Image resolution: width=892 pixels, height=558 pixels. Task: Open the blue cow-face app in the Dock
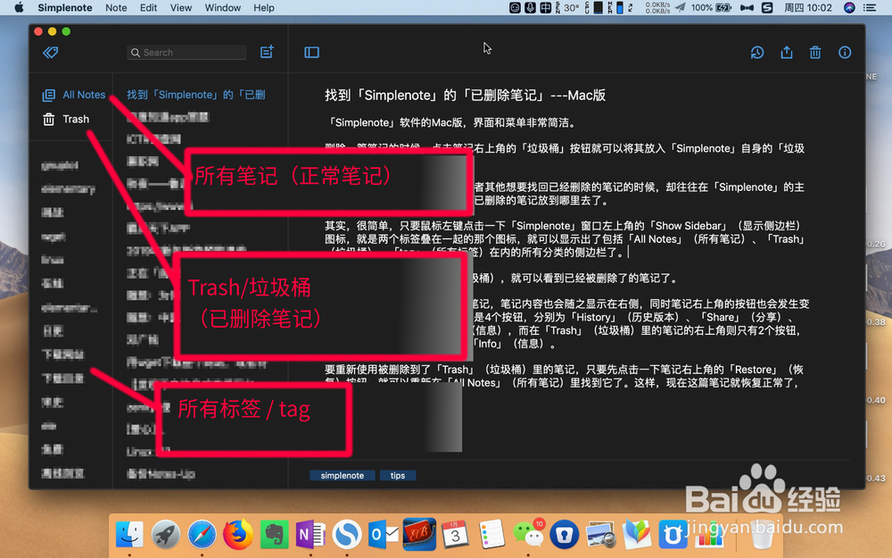[x=673, y=534]
